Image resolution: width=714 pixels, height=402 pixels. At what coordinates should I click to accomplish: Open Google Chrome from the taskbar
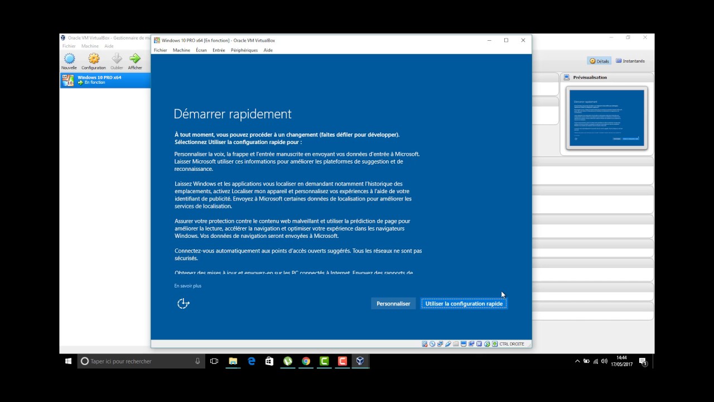pyautogui.click(x=306, y=361)
